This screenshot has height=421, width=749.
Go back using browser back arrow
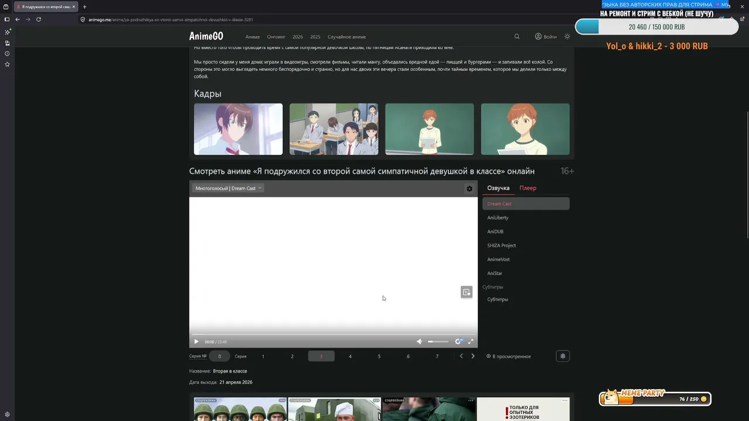18,19
